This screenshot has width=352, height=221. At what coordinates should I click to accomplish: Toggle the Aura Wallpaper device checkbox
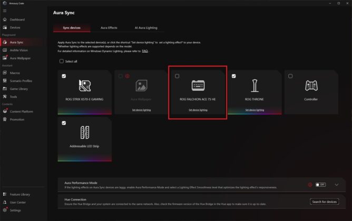click(120, 76)
